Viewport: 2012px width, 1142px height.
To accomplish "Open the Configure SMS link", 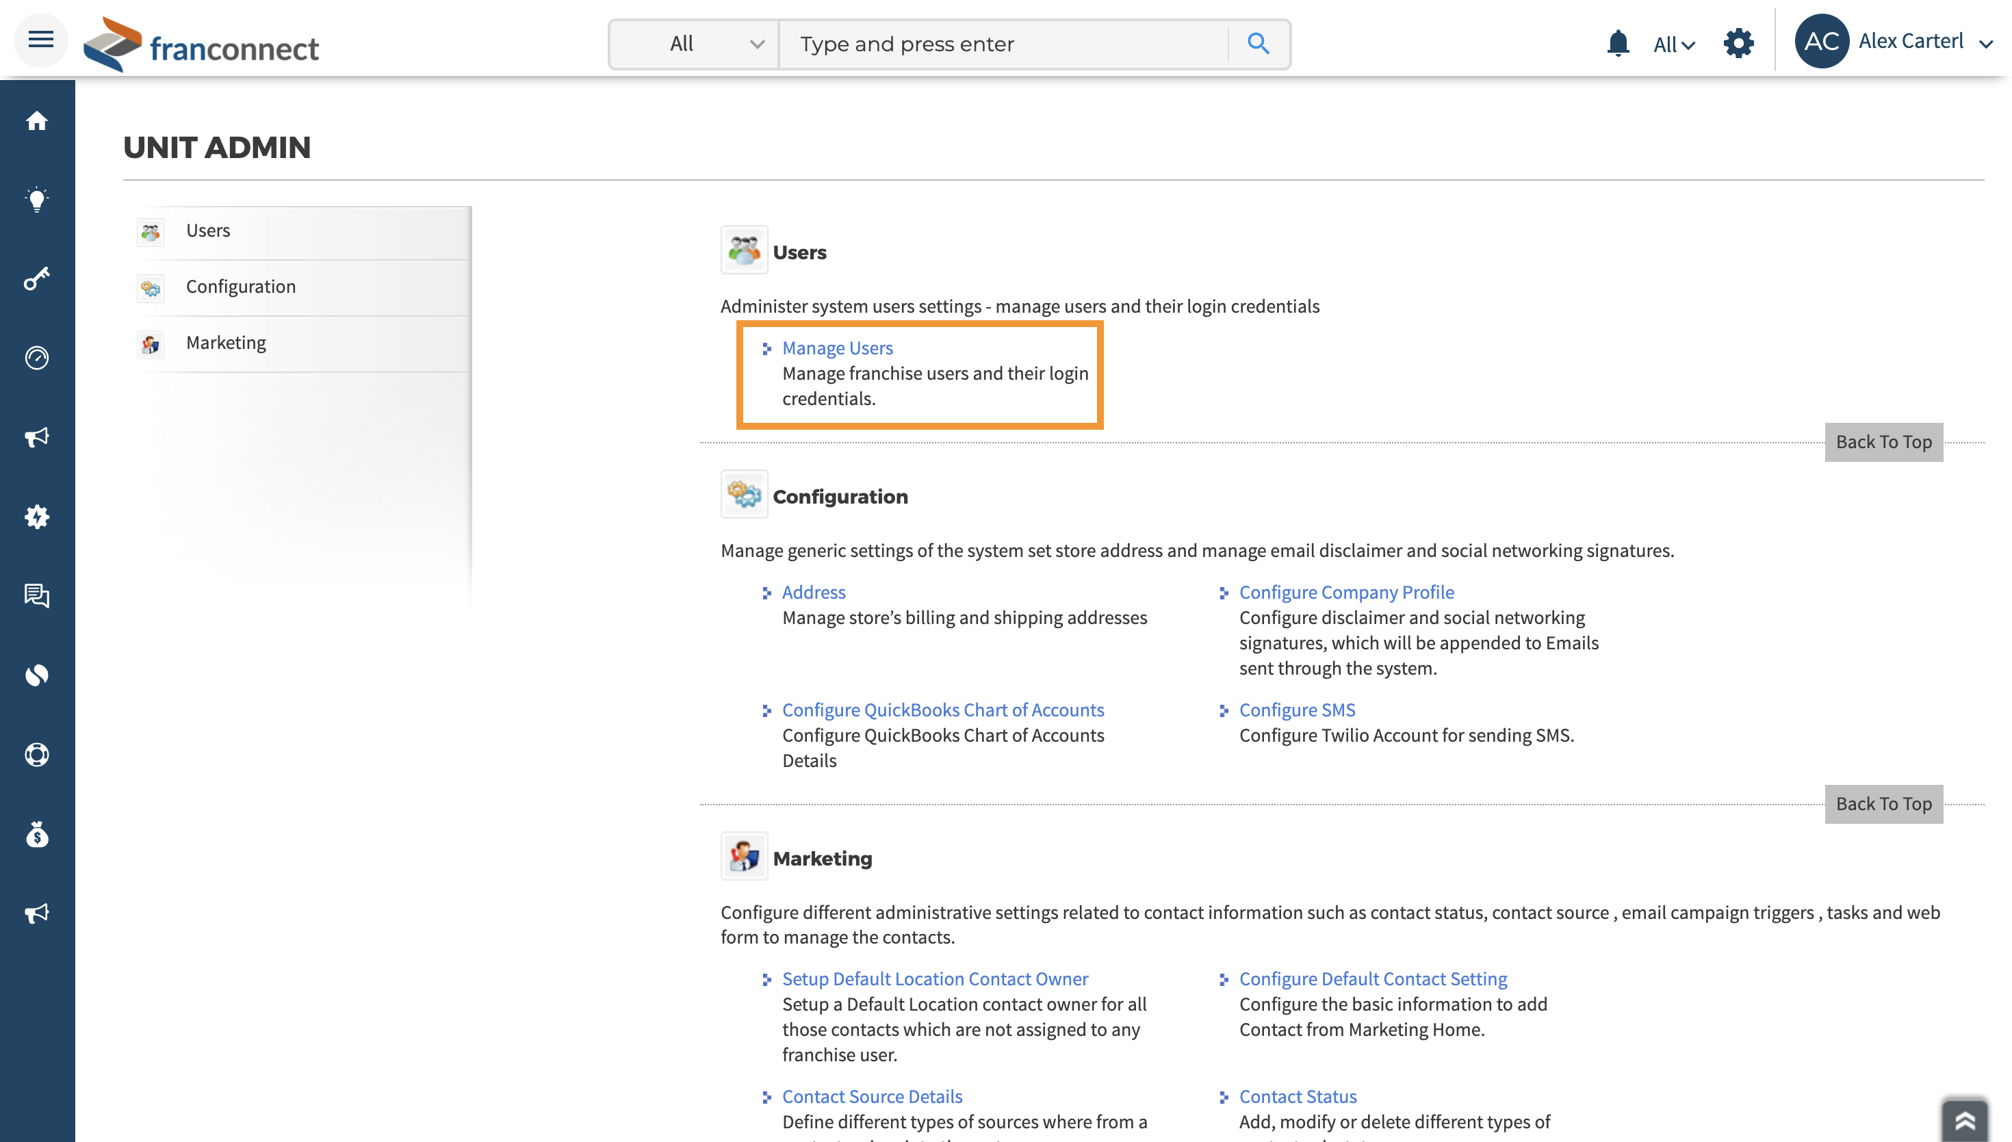I will 1297,709.
